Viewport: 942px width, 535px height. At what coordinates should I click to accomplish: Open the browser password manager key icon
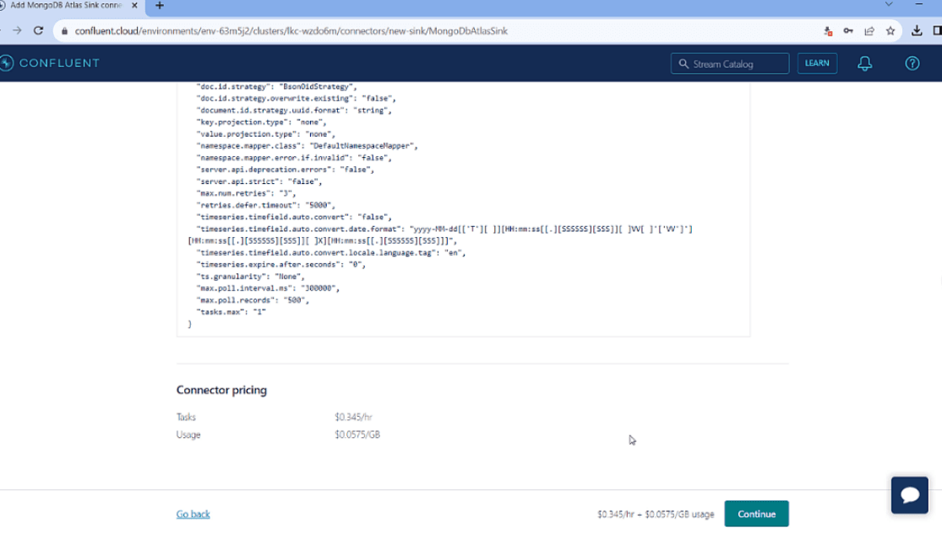tap(848, 30)
